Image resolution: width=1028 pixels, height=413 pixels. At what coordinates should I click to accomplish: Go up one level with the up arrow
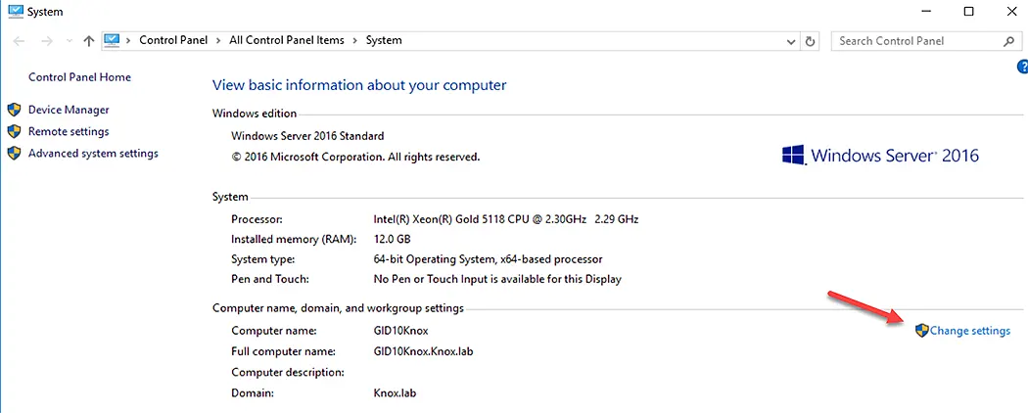click(89, 41)
